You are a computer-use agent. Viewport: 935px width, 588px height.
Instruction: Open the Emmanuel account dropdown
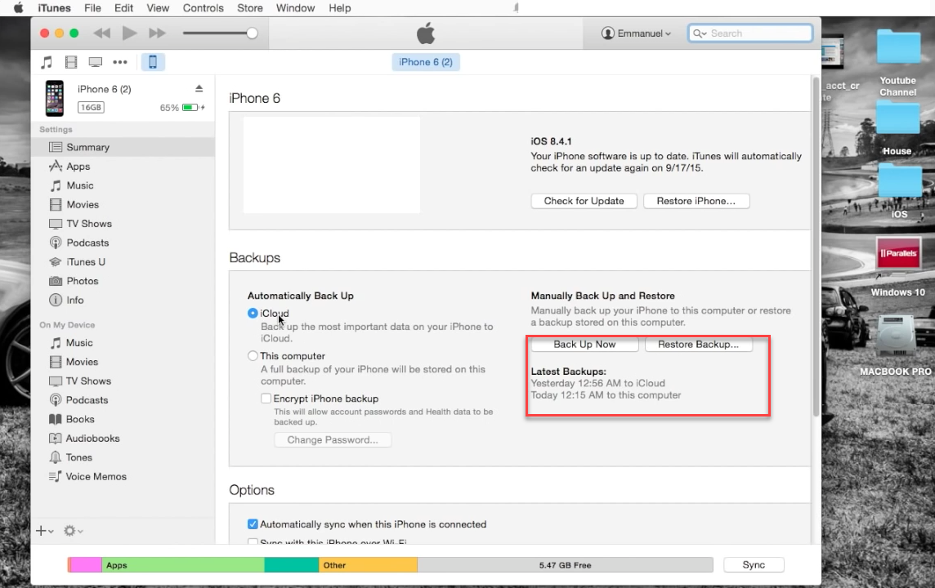click(636, 33)
